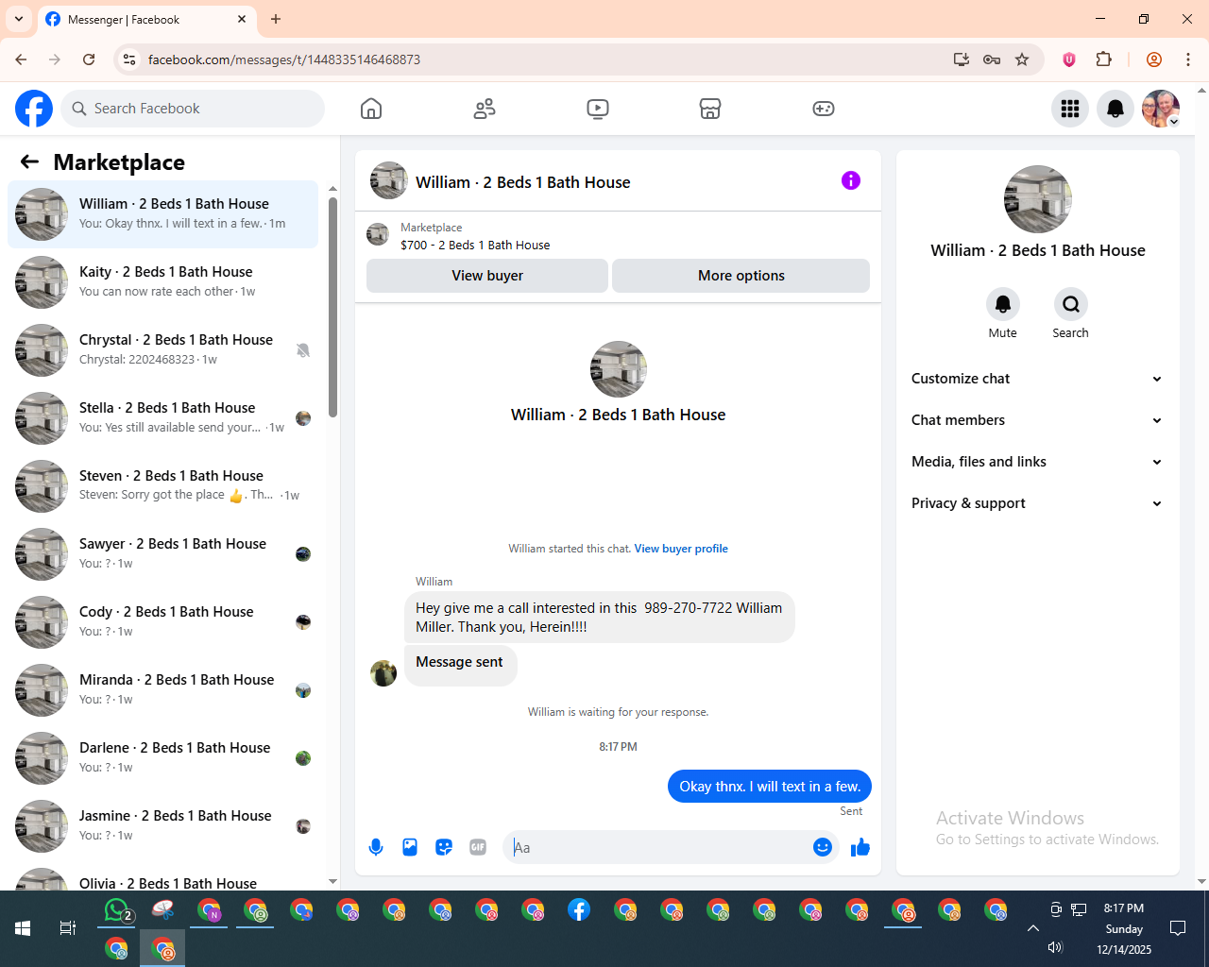This screenshot has width=1209, height=967.
Task: Select the Messenger | Facebook browser tab
Action: 146,19
